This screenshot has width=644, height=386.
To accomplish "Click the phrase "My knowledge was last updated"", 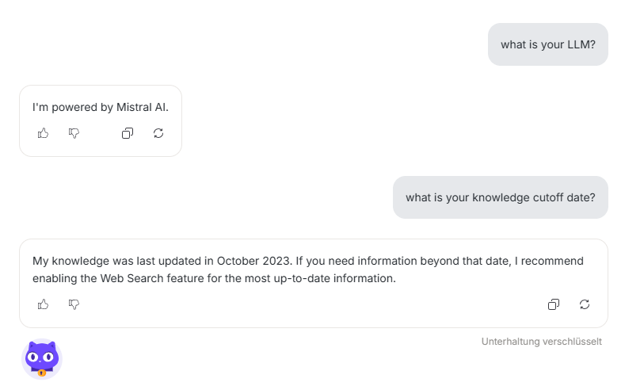I will 110,261.
